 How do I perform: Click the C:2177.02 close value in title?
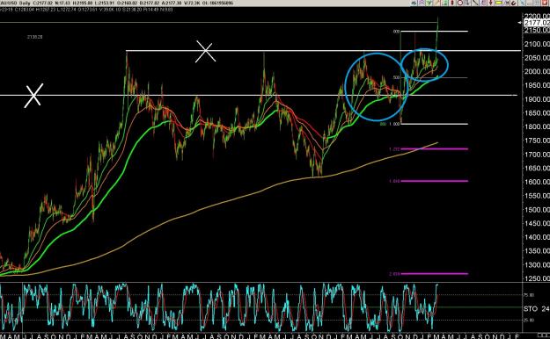[x=42, y=4]
